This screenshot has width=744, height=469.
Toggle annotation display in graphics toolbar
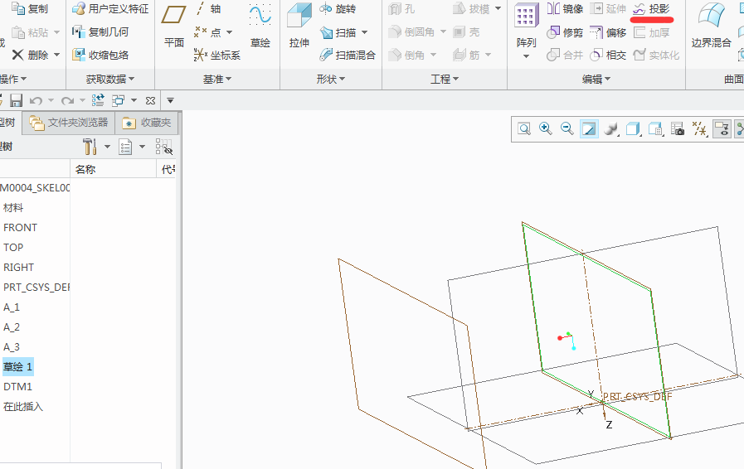pos(722,128)
